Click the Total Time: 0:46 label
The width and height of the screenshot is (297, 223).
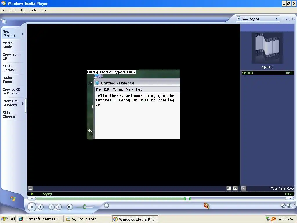[282, 188]
